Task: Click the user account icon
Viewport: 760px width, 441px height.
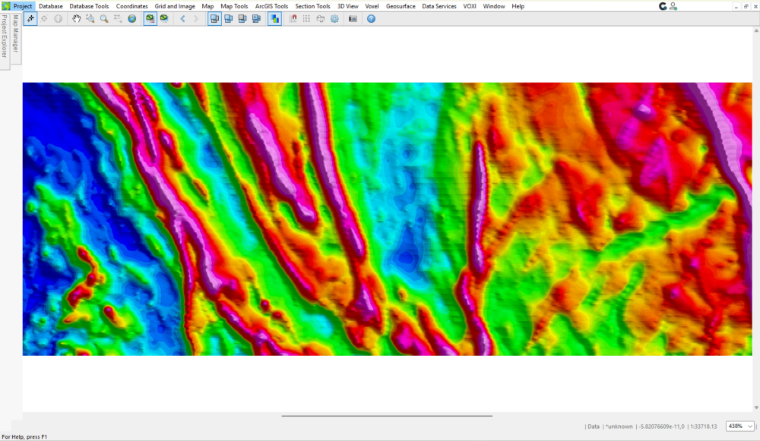Action: coord(673,6)
